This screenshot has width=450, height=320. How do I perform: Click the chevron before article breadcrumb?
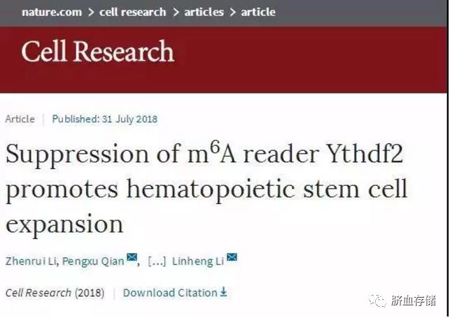(232, 12)
